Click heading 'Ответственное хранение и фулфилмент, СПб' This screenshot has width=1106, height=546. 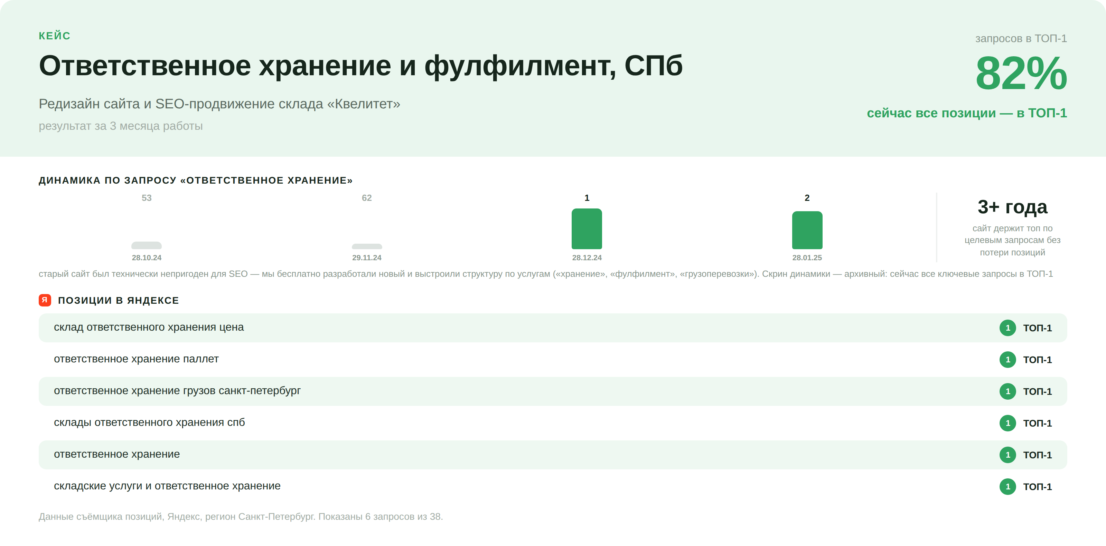[x=360, y=66]
